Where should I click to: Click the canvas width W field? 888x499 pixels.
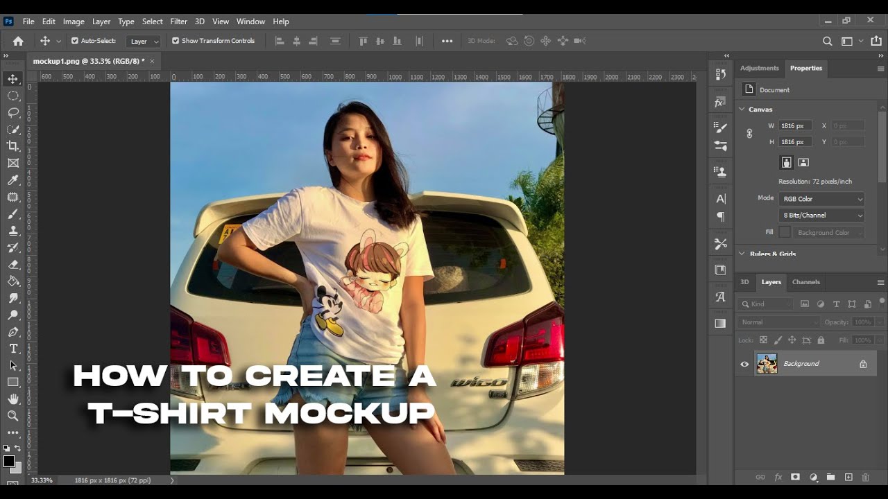click(795, 126)
